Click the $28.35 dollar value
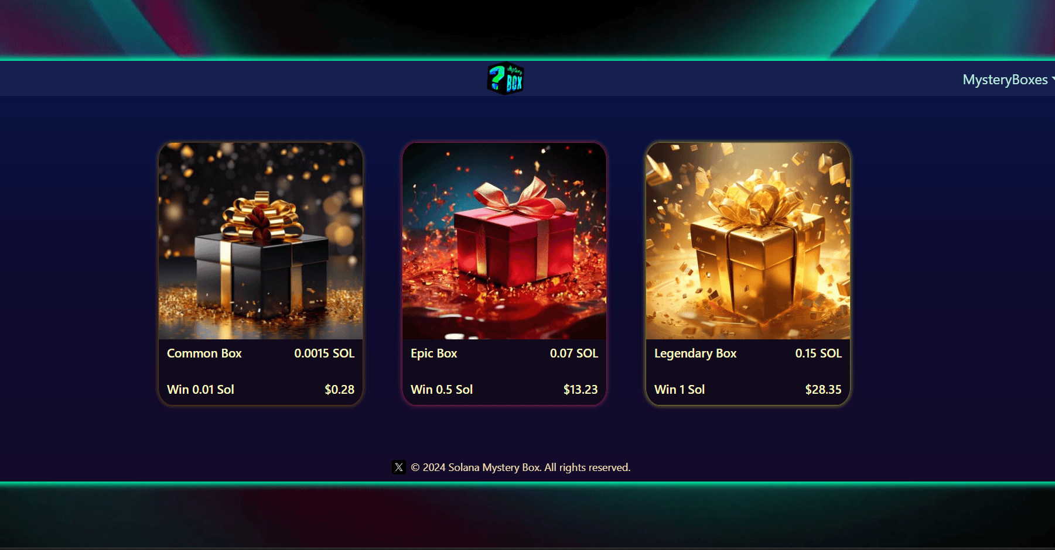Viewport: 1055px width, 550px height. tap(823, 390)
